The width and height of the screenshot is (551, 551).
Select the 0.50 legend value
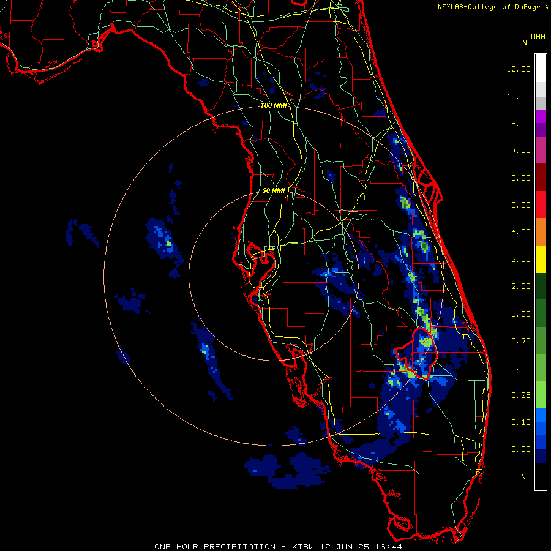tap(521, 368)
